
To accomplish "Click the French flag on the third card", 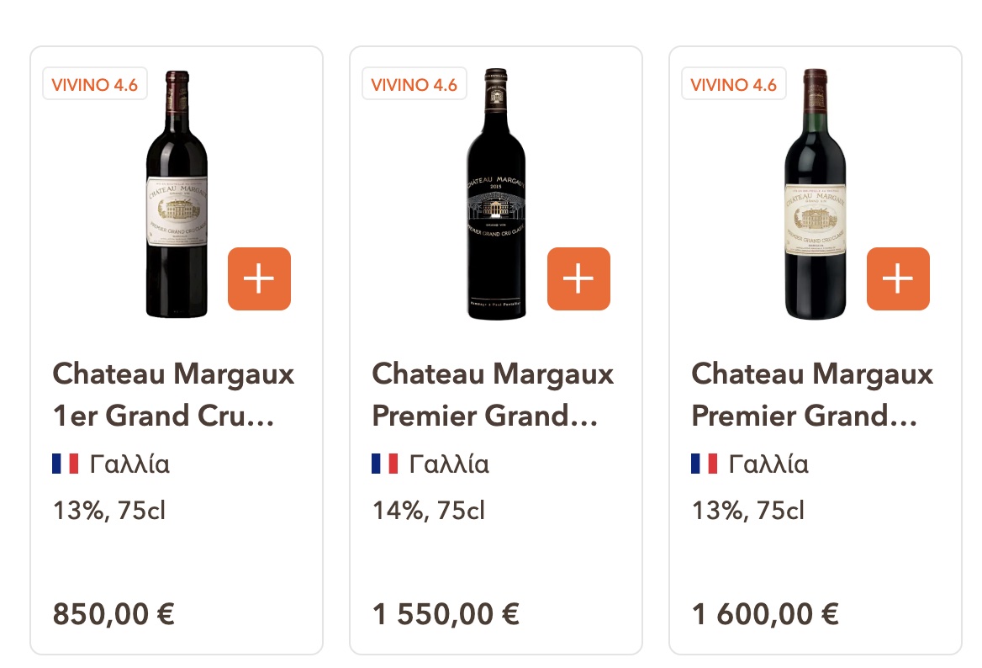I will pos(704,464).
